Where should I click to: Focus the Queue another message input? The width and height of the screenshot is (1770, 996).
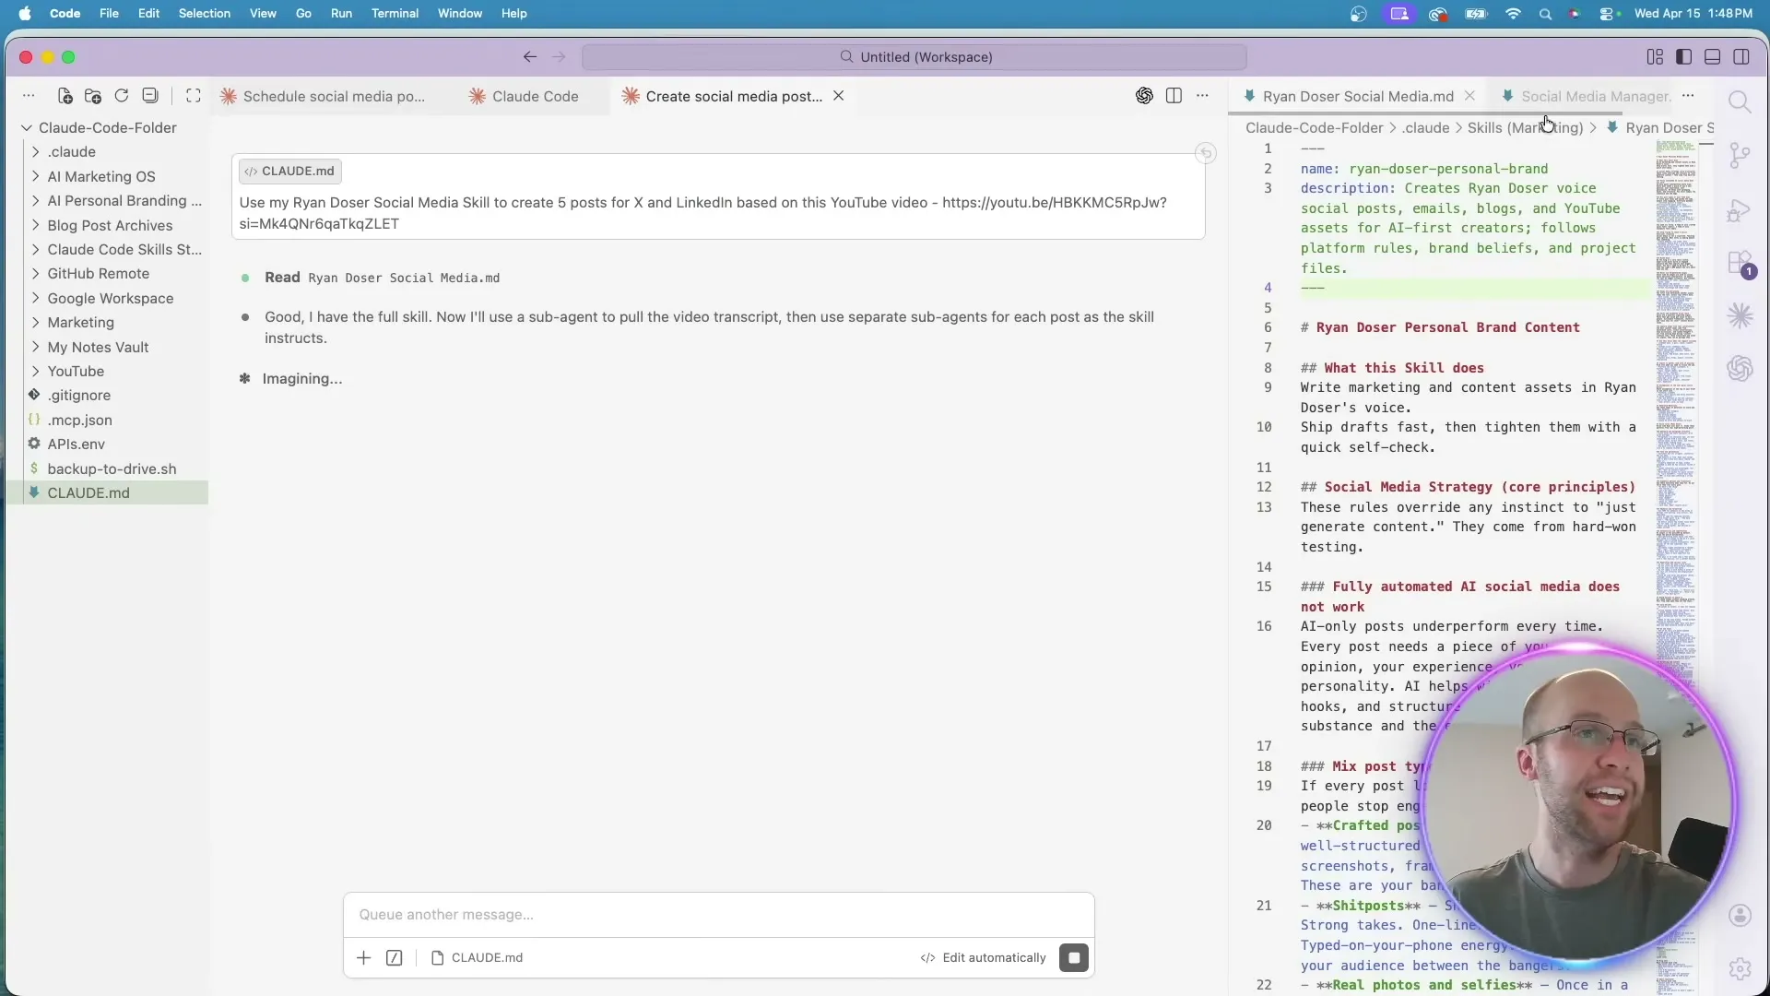point(719,915)
